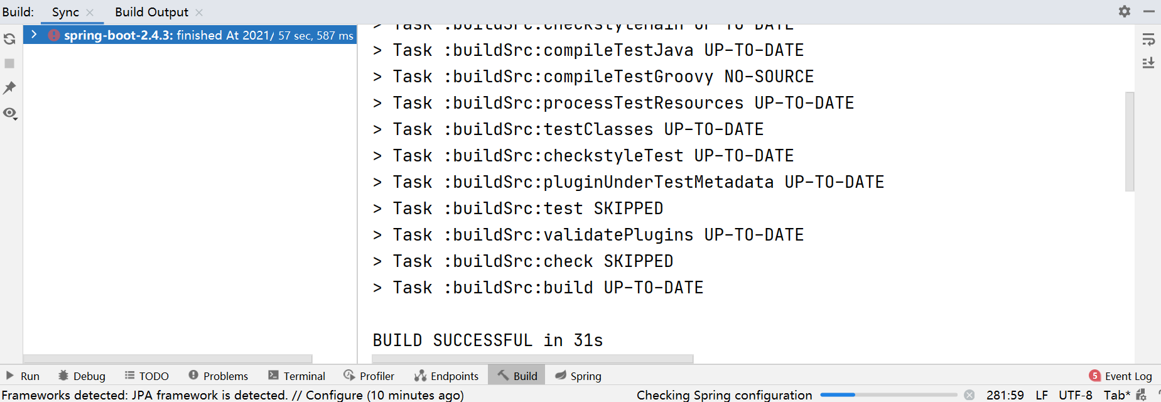Open the UTF-8 file encoding selector
This screenshot has width=1161, height=402.
coord(1075,395)
